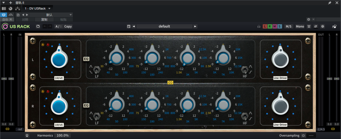Flip the L channel LF shelf switch

[97, 70]
